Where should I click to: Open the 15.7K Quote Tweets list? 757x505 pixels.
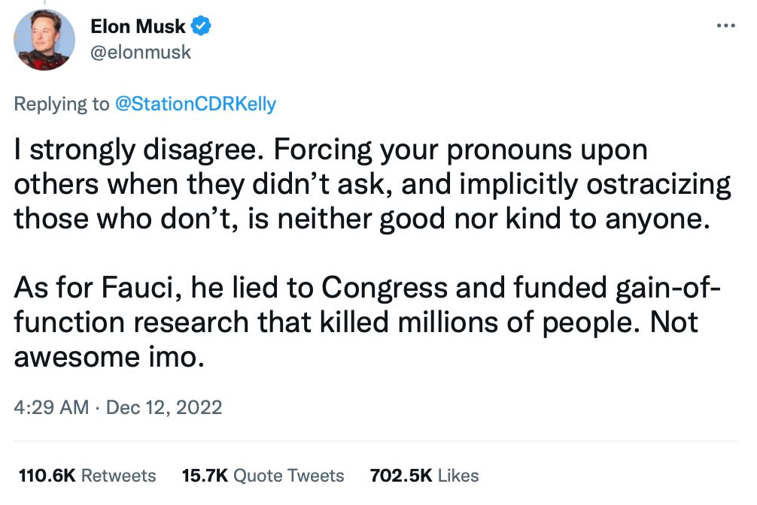click(x=263, y=475)
